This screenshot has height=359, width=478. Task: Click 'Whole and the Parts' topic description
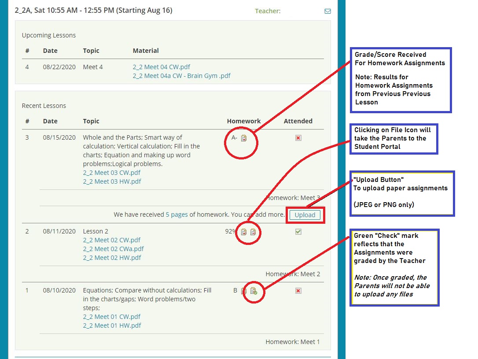(141, 150)
